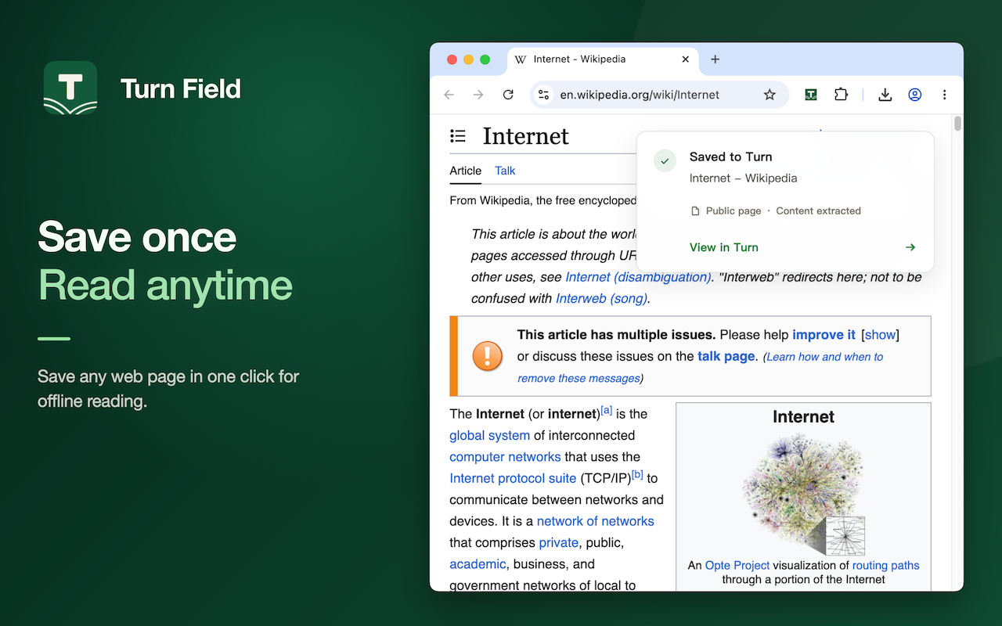Reload the Wikipedia page

(508, 95)
